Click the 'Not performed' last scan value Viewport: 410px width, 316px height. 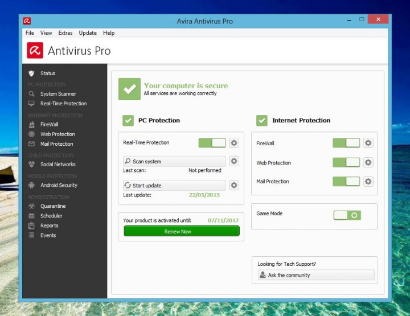[205, 170]
